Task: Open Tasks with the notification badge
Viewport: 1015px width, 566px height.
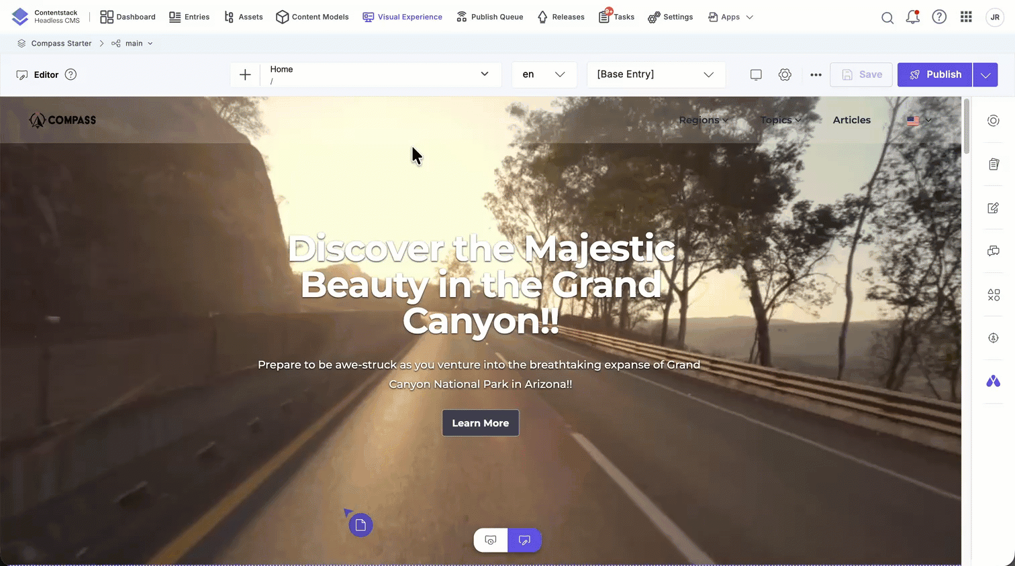Action: (616, 17)
